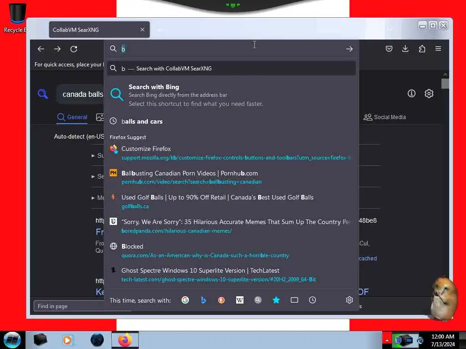Open the Customize Firefox suggestion
The width and height of the screenshot is (466, 349).
231,153
